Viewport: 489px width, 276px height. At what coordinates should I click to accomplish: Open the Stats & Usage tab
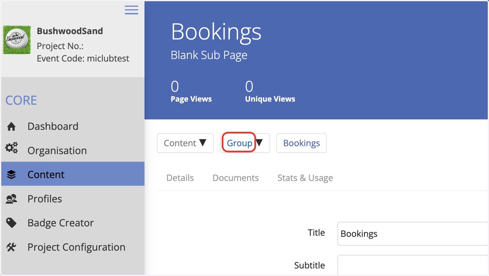click(x=305, y=178)
